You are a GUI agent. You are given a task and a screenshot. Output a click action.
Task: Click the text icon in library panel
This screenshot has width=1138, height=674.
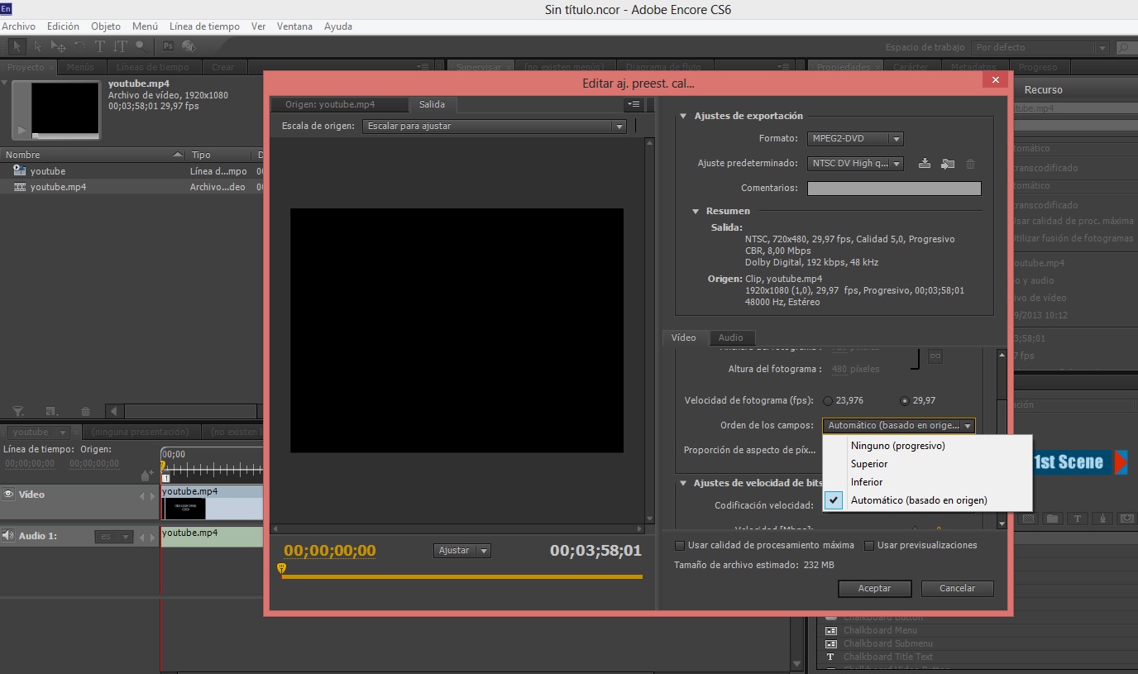tap(1078, 519)
